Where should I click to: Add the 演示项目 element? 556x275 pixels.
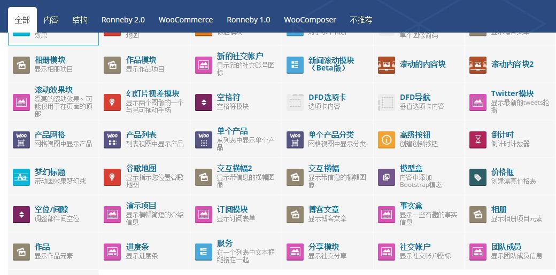pyautogui.click(x=141, y=206)
